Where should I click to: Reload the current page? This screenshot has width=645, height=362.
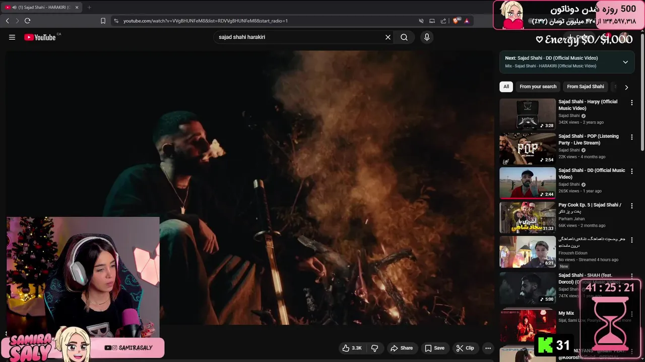pyautogui.click(x=27, y=21)
